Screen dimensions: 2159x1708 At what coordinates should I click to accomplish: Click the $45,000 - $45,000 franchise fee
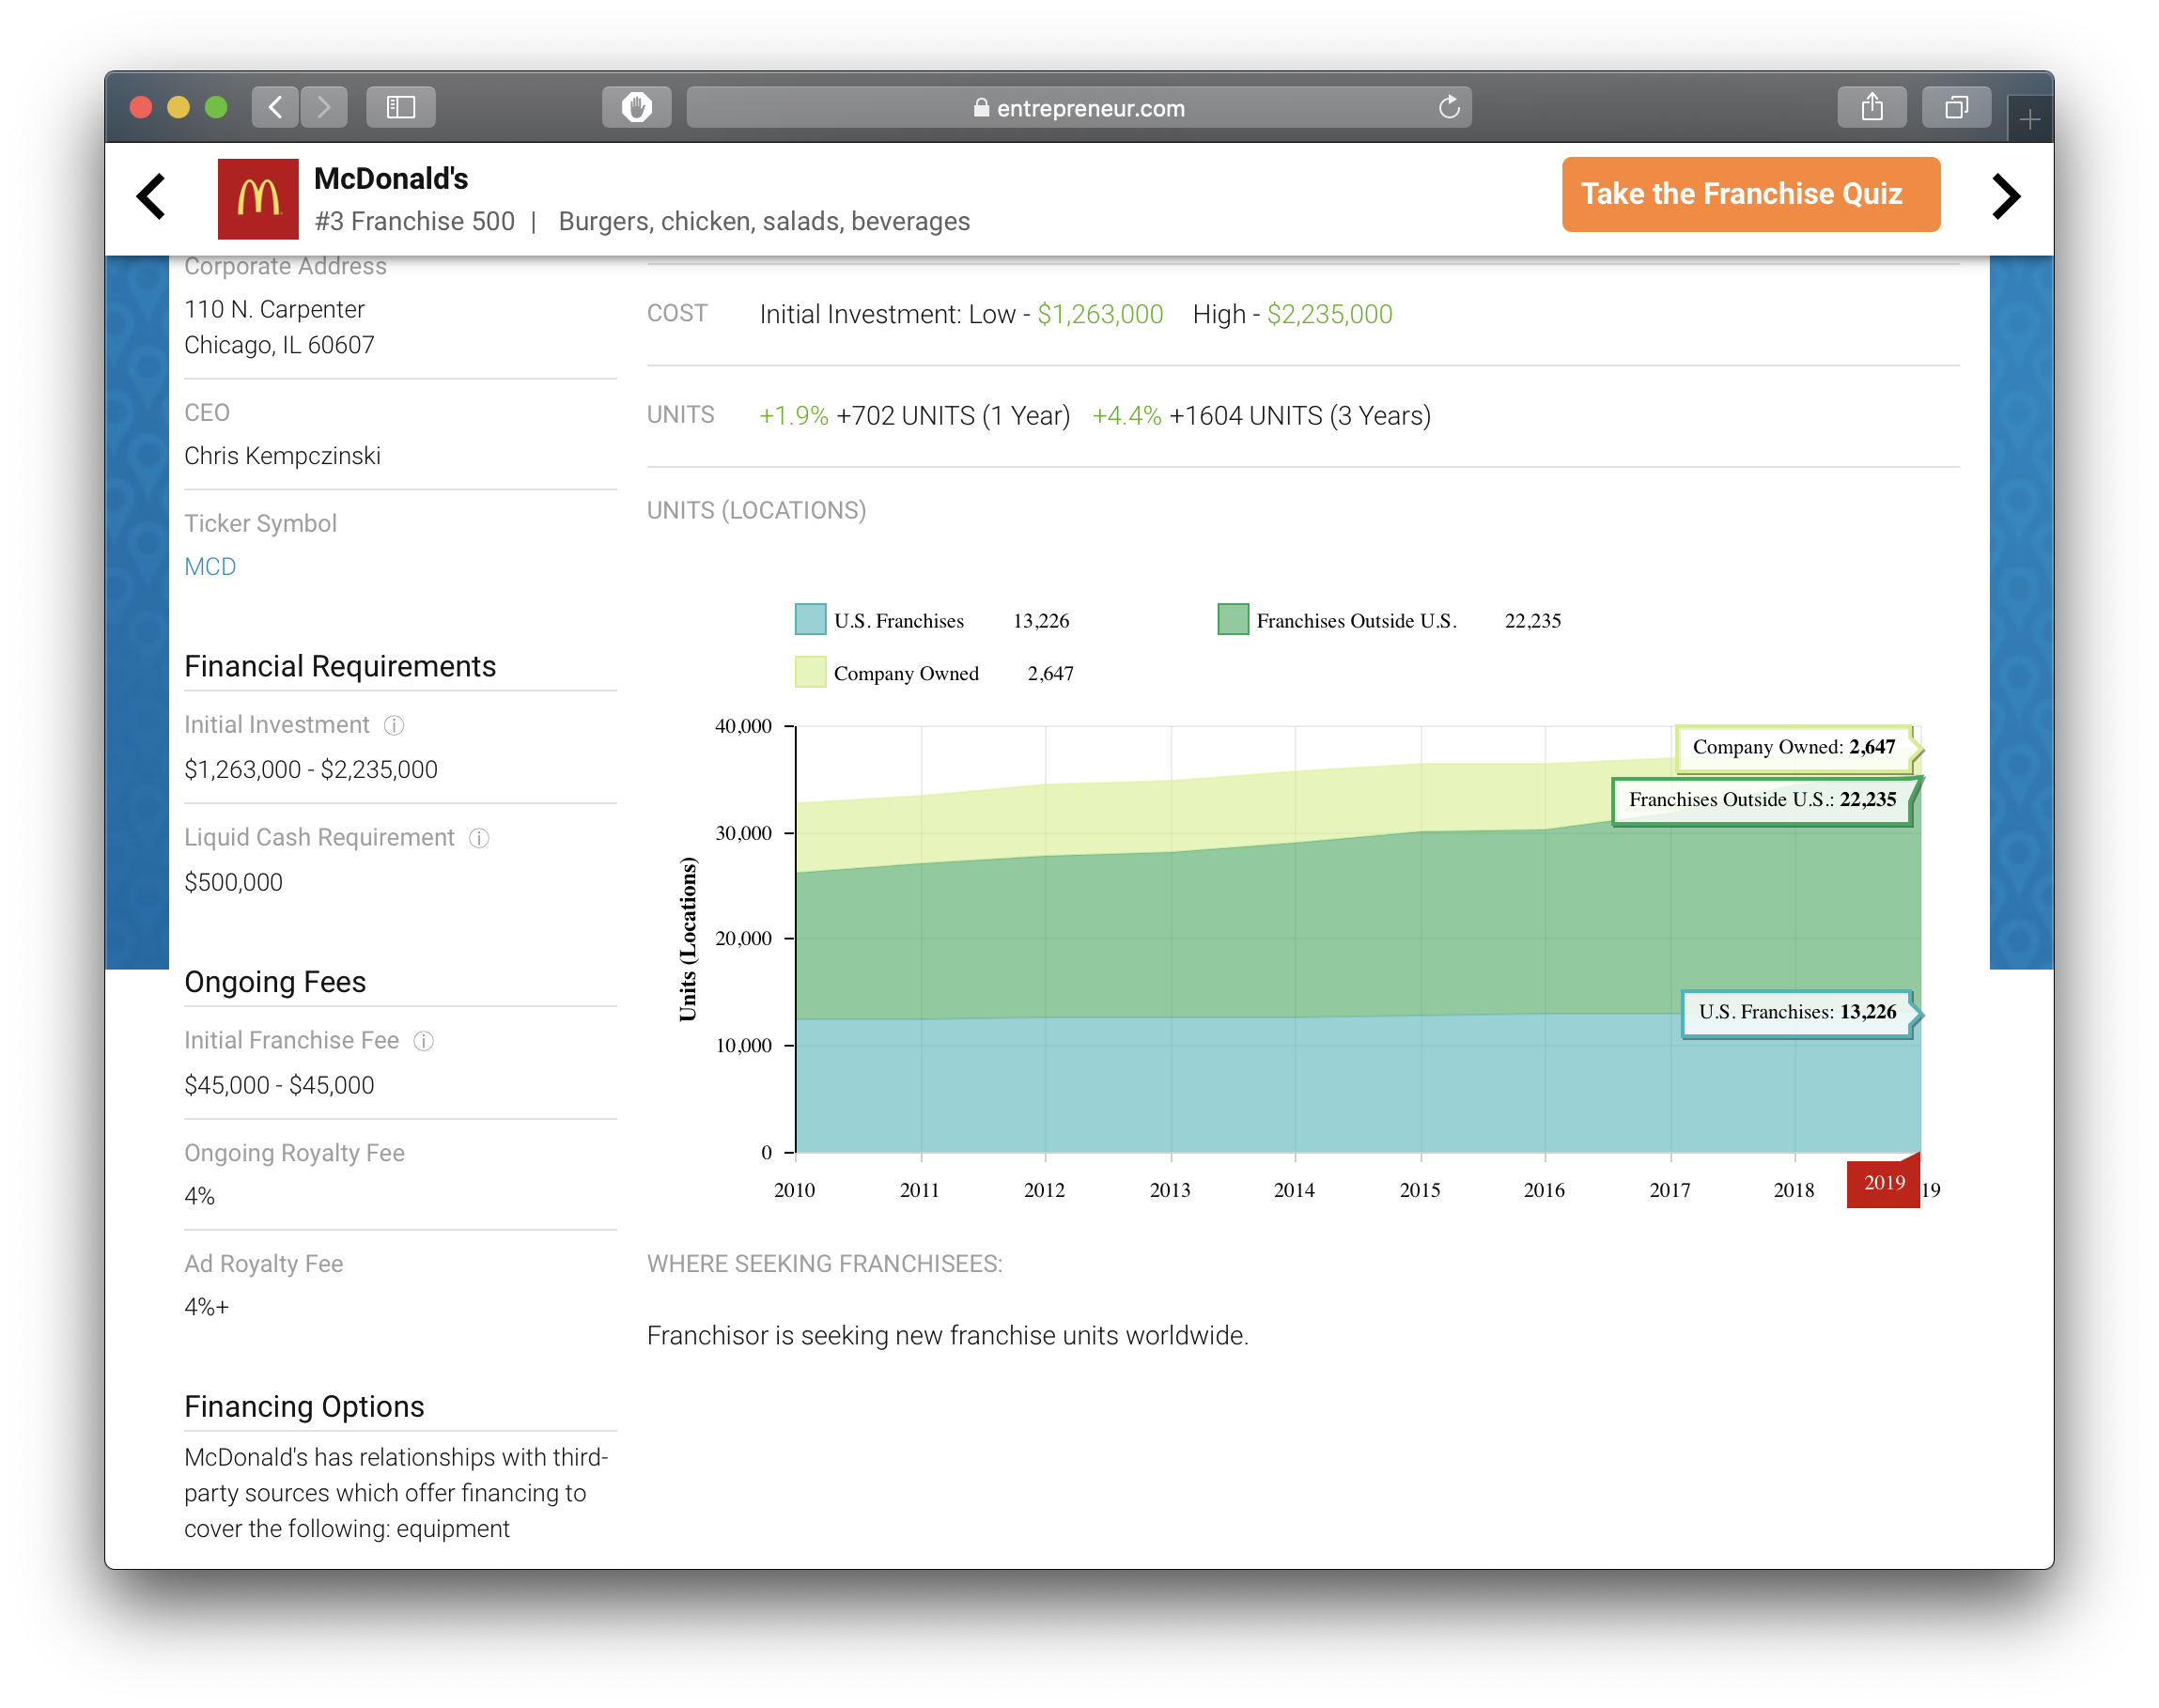pyautogui.click(x=279, y=1085)
